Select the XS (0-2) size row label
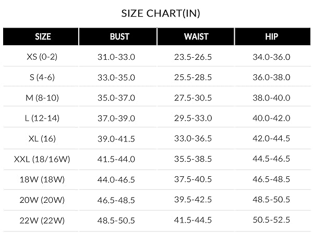Viewport: 313px width, 234px height. tap(42, 57)
